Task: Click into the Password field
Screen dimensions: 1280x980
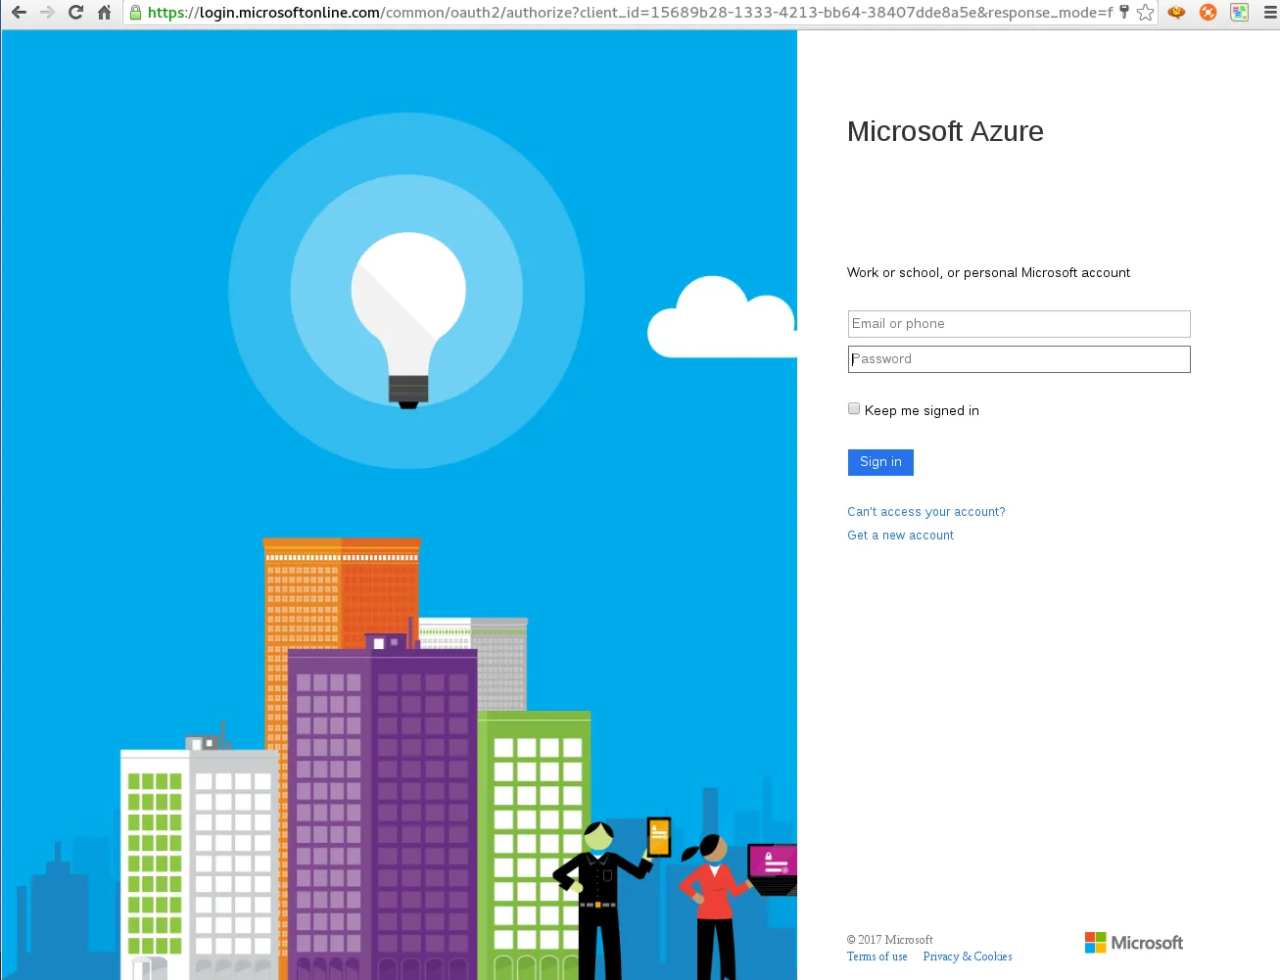Action: [1019, 359]
